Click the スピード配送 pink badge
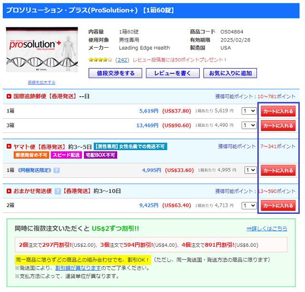The width and height of the screenshot is (305, 292). (66, 155)
